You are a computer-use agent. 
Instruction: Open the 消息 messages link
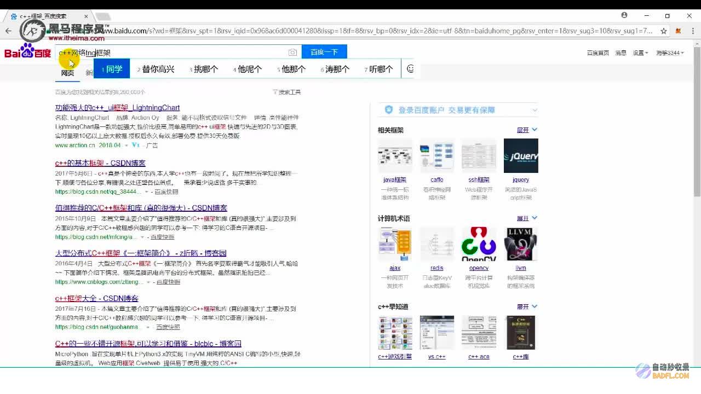coord(620,53)
